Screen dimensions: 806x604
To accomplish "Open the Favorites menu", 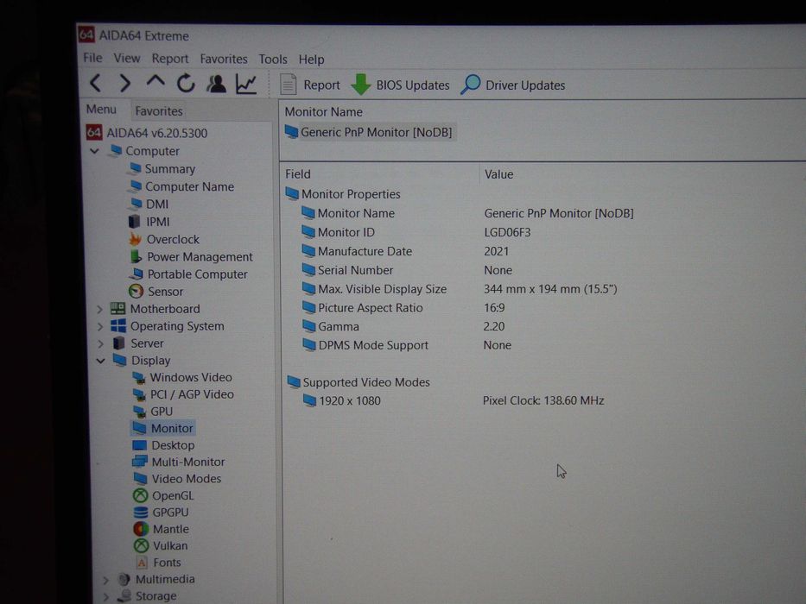I will coord(224,59).
